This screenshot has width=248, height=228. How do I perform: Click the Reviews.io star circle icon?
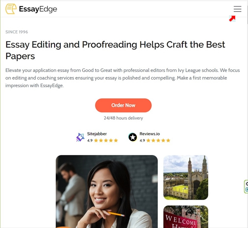133,137
